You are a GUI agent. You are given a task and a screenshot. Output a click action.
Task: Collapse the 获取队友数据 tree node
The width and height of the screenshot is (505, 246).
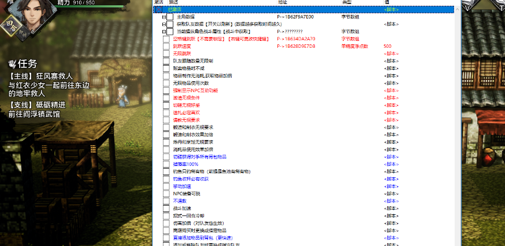point(164,24)
